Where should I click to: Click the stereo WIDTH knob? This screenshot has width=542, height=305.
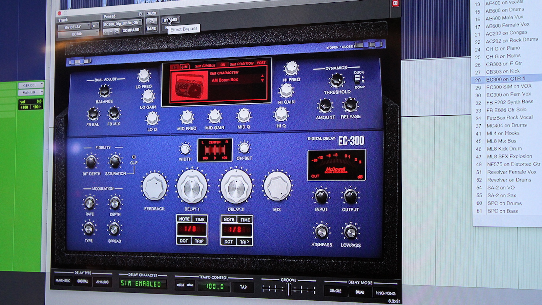[185, 148]
